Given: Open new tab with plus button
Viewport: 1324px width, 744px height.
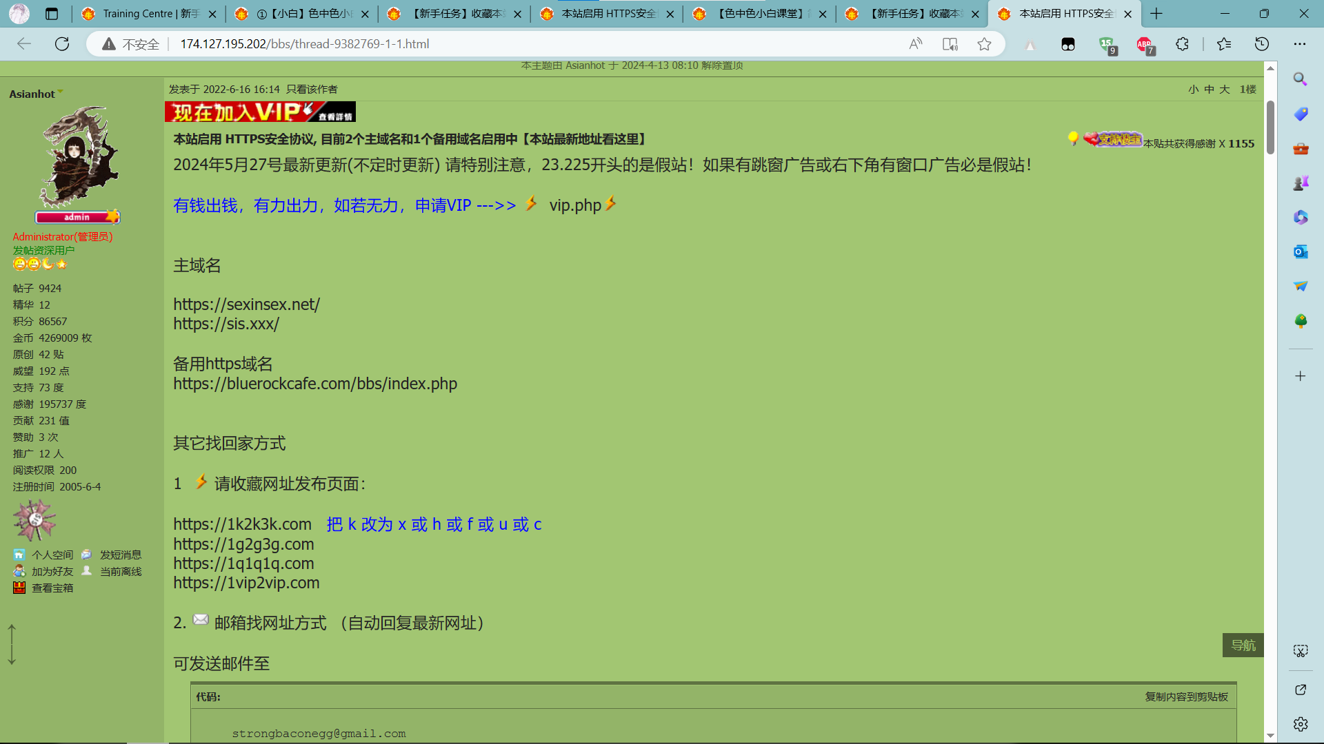Looking at the screenshot, I should 1156,14.
